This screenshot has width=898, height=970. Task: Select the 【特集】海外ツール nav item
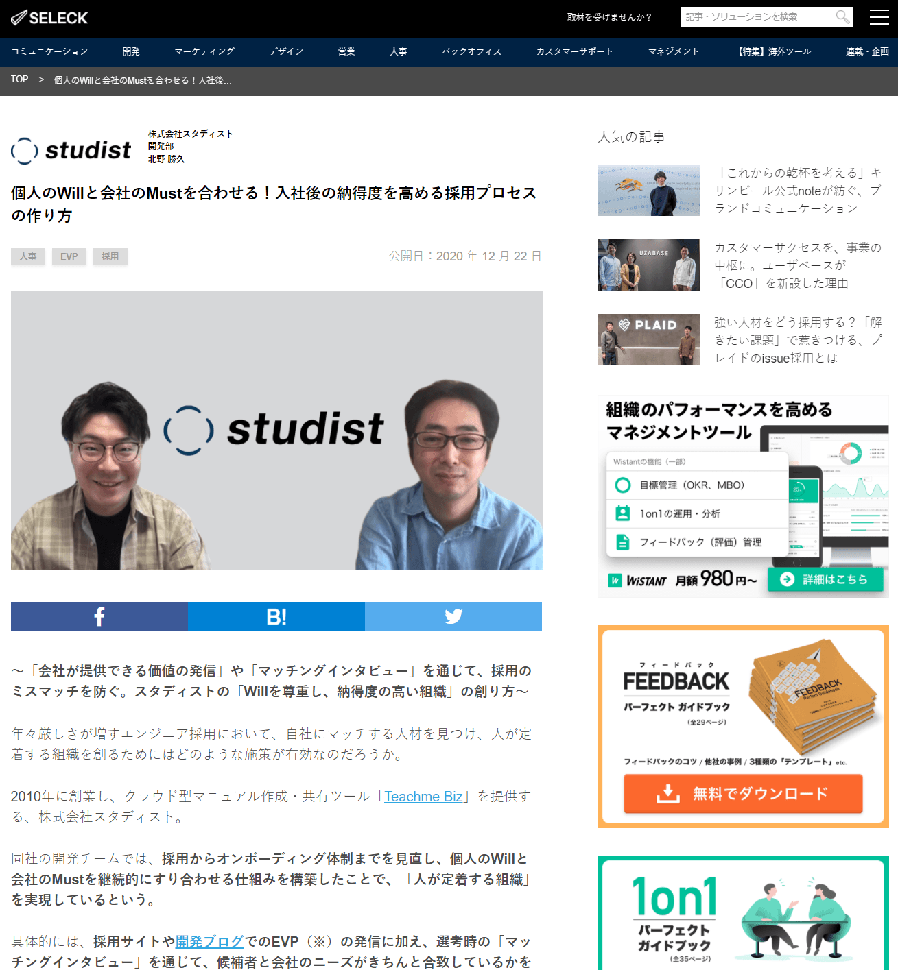(773, 51)
